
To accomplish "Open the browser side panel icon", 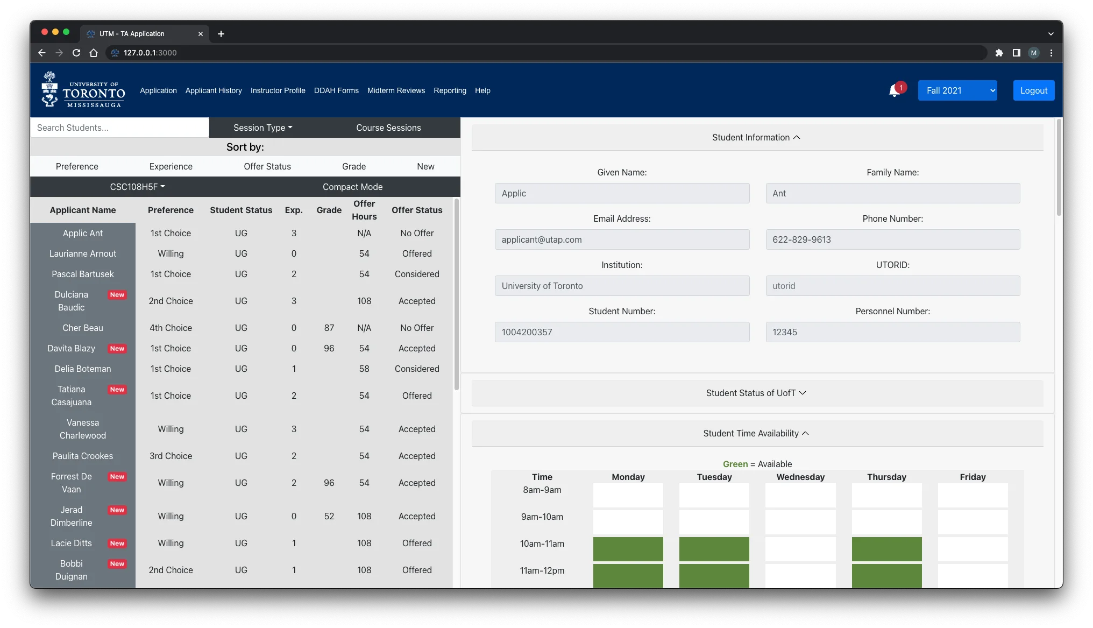I will coord(1016,53).
